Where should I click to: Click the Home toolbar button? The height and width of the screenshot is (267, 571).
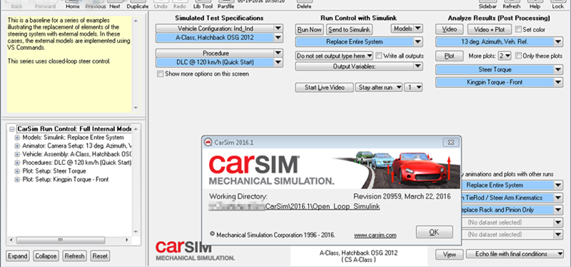(x=73, y=5)
